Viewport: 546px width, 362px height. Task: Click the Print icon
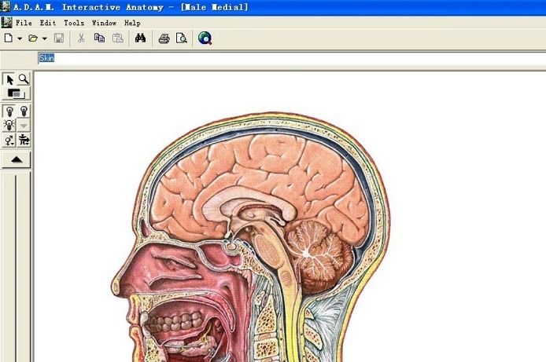tap(164, 38)
